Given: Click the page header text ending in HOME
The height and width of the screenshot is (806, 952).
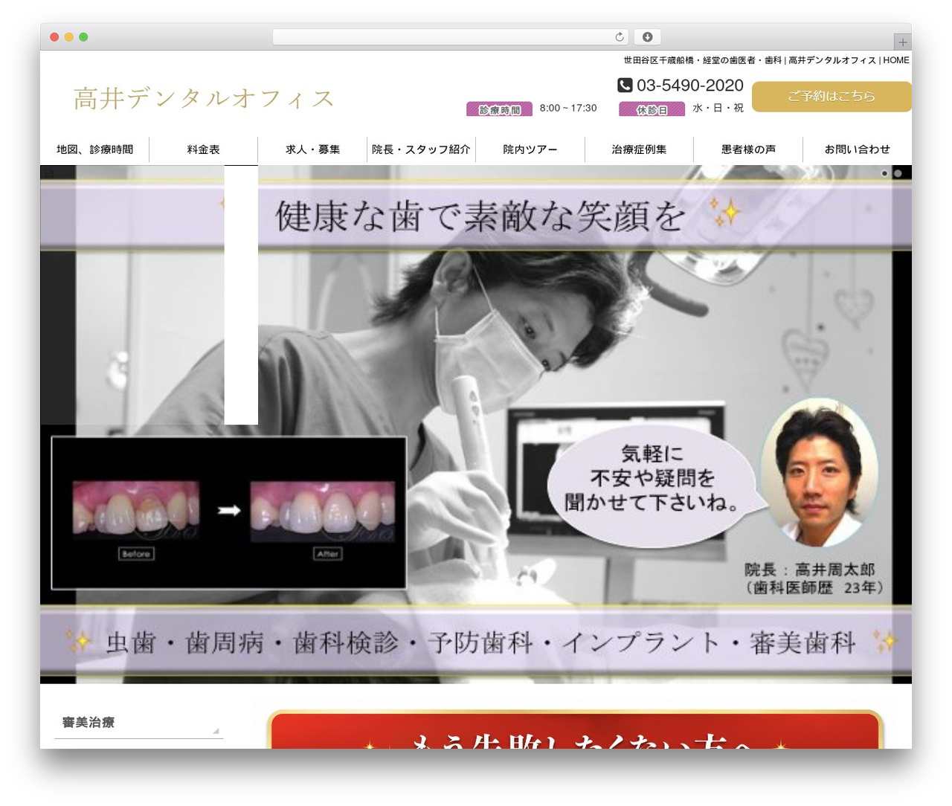Looking at the screenshot, I should [x=766, y=60].
